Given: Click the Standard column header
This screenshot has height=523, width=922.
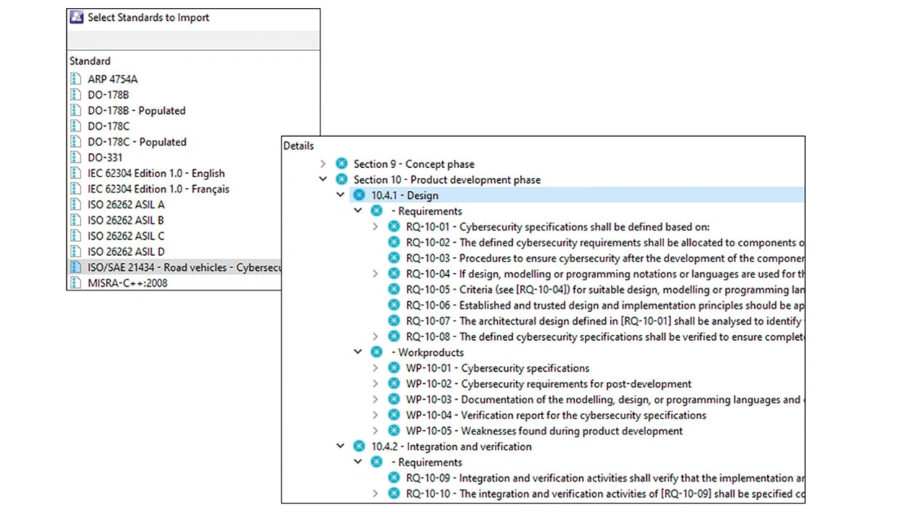Looking at the screenshot, I should pyautogui.click(x=90, y=61).
